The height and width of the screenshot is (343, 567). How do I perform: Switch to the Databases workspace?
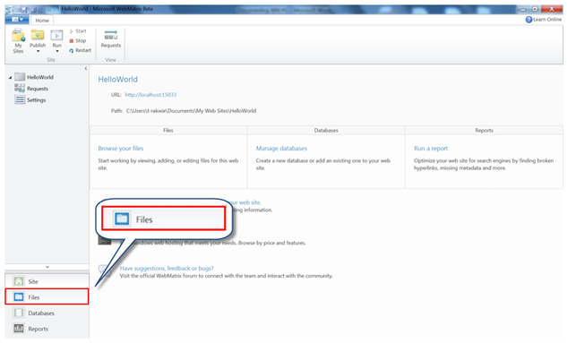[47, 313]
